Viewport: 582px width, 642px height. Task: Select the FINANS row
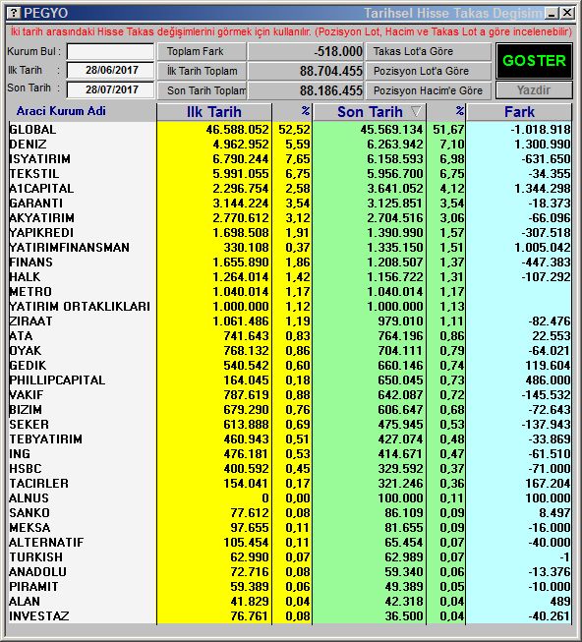pyautogui.click(x=290, y=263)
